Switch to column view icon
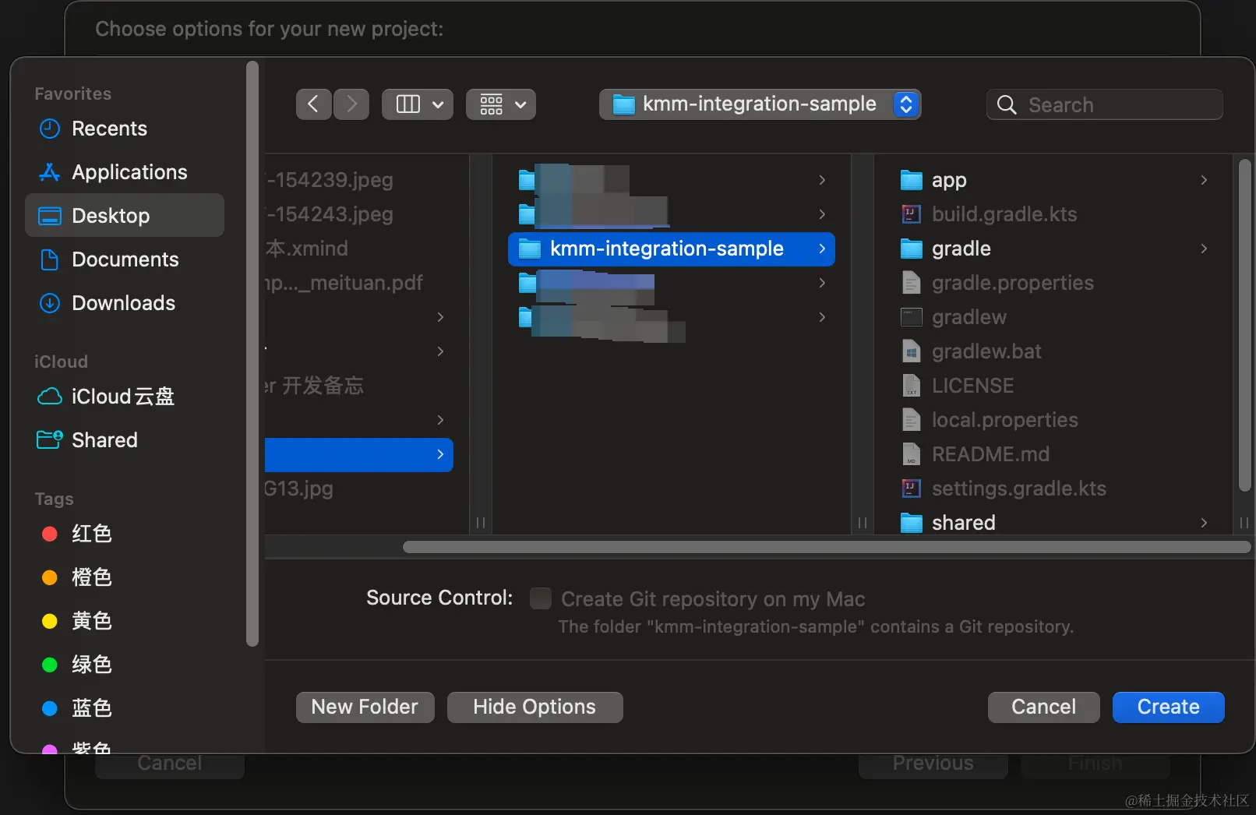 click(x=408, y=104)
